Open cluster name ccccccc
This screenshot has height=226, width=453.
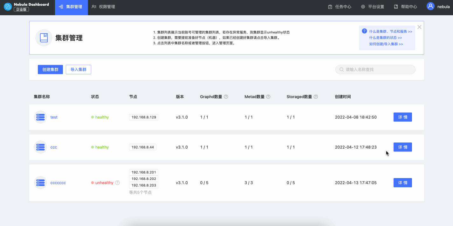tap(58, 183)
